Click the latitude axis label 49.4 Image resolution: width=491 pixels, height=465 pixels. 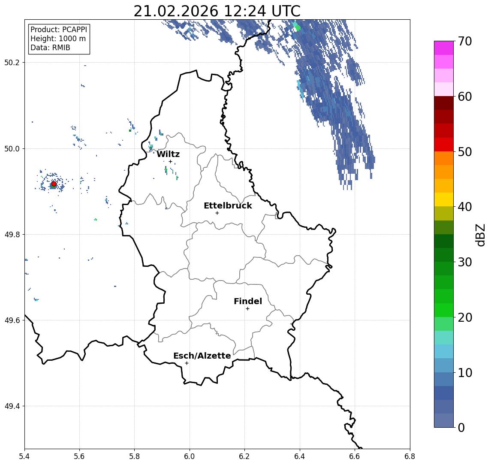tap(12, 406)
